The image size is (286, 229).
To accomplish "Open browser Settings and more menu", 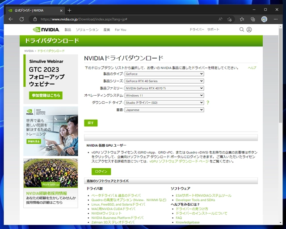I will (x=276, y=19).
